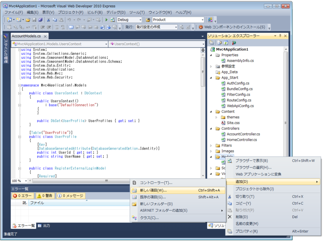Open the Mvc4Application1.Models.UsersContext class dropdown

[106, 44]
